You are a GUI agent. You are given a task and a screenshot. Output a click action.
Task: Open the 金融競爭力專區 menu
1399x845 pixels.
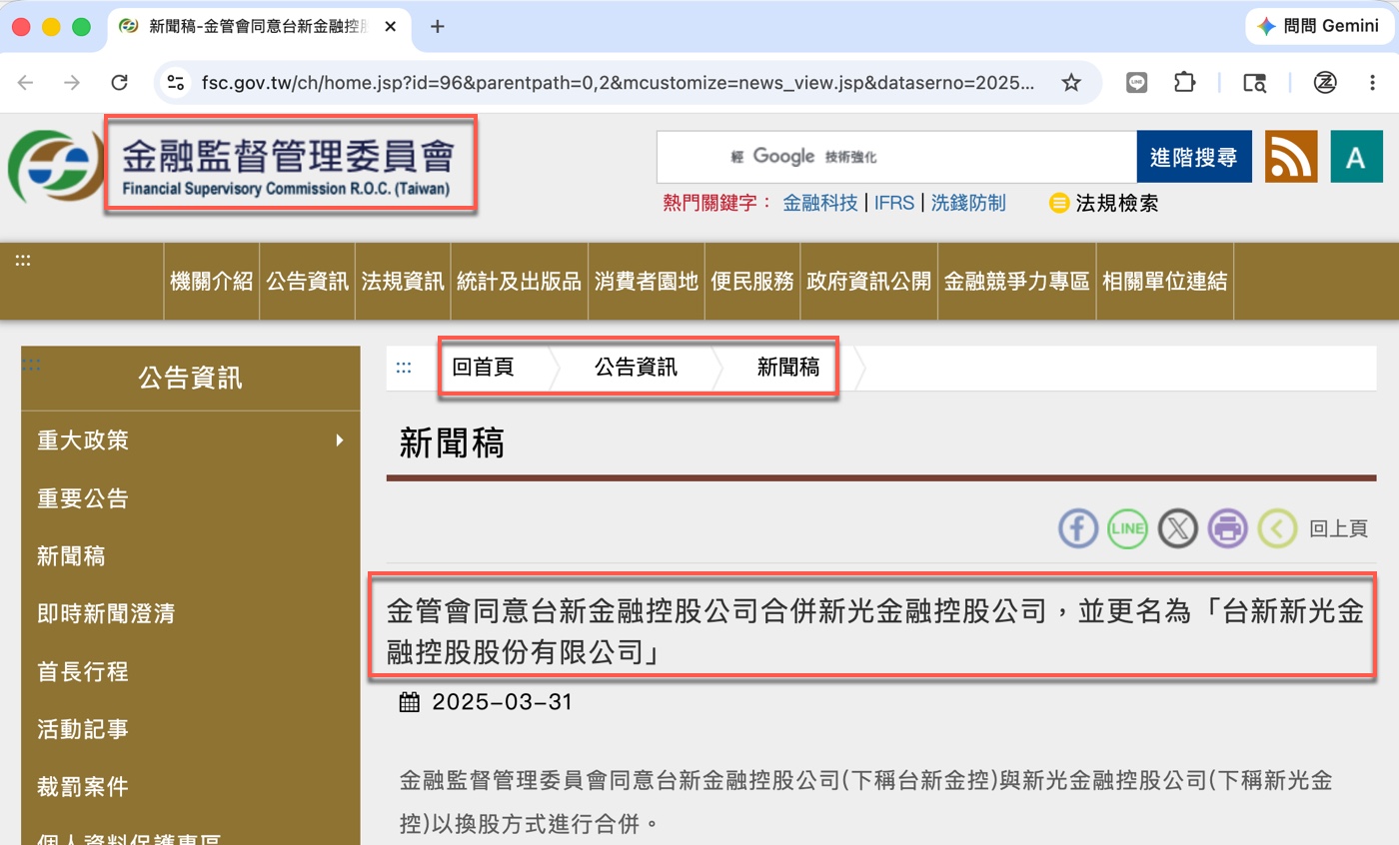tap(1016, 282)
